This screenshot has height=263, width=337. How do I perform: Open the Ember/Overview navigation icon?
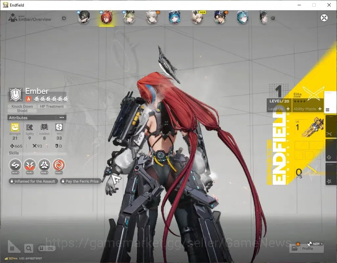(13, 18)
